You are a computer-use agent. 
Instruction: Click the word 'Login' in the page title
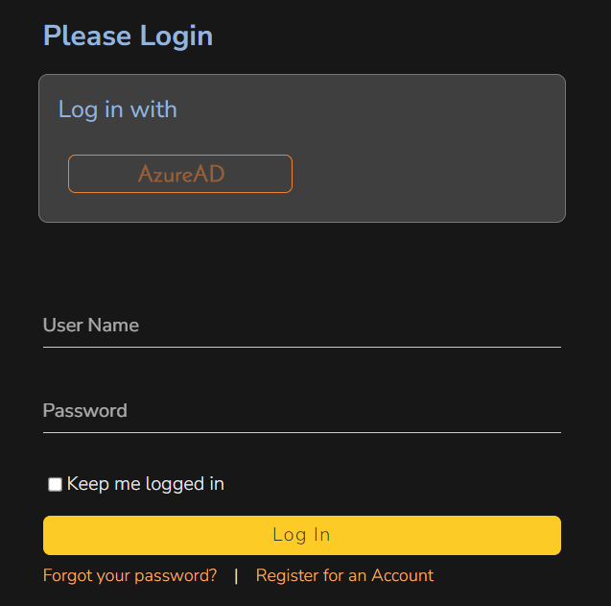point(176,36)
